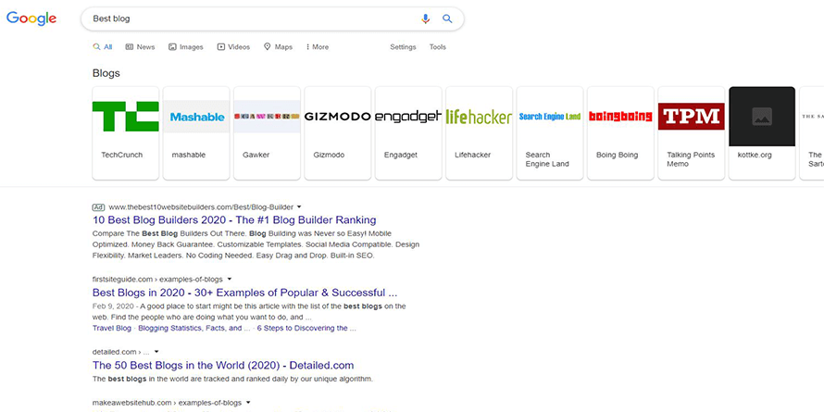
Task: Start voice search with the microphone icon
Action: point(425,19)
